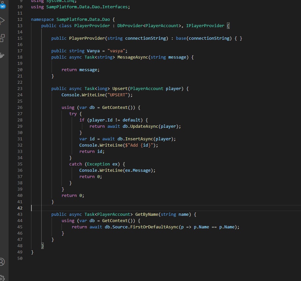301x281 pixels.
Task: Click line number 50 in the gutter
Action: pos(20,258)
